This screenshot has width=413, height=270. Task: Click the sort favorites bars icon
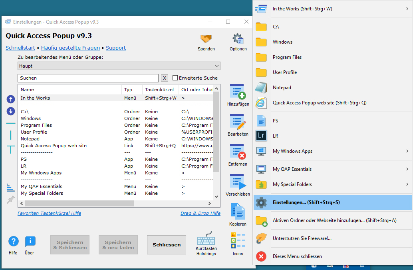pos(10,188)
